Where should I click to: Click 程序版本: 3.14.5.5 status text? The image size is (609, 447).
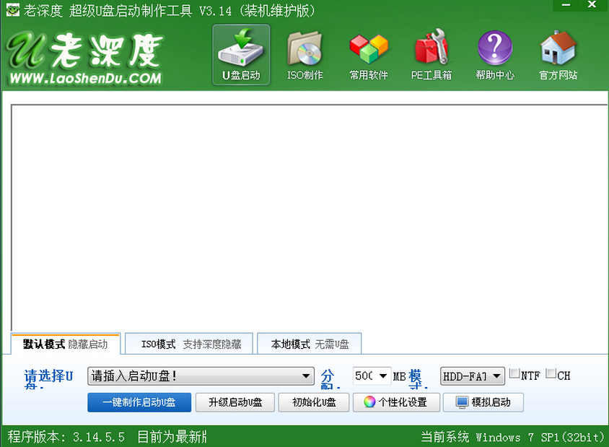[66, 437]
